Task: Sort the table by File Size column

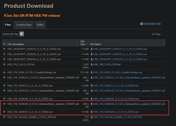Action: coord(87,44)
